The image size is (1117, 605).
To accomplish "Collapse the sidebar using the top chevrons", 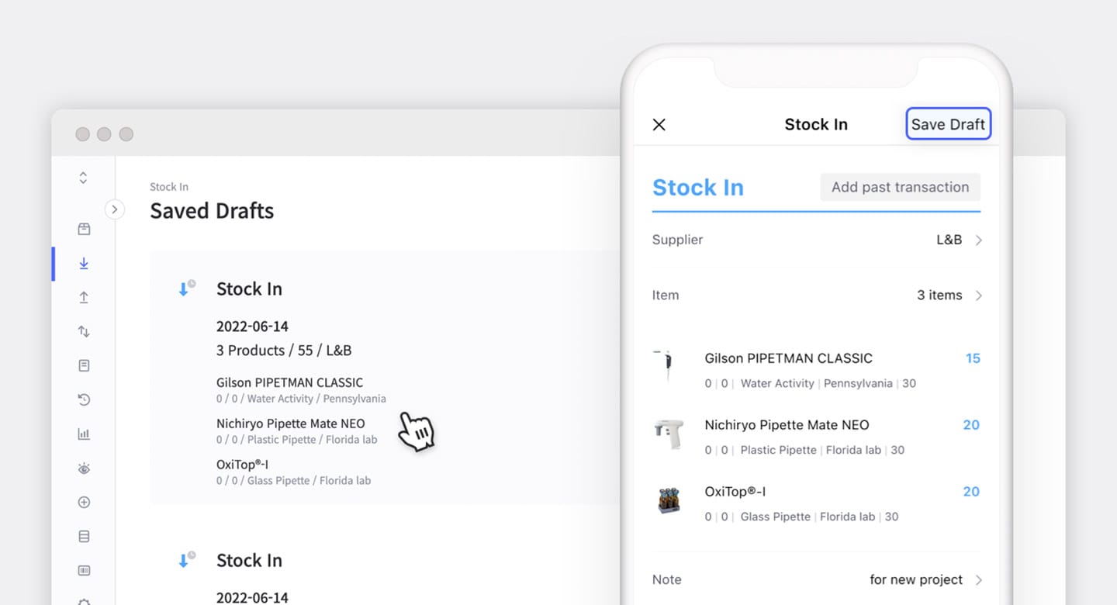I will coord(83,177).
